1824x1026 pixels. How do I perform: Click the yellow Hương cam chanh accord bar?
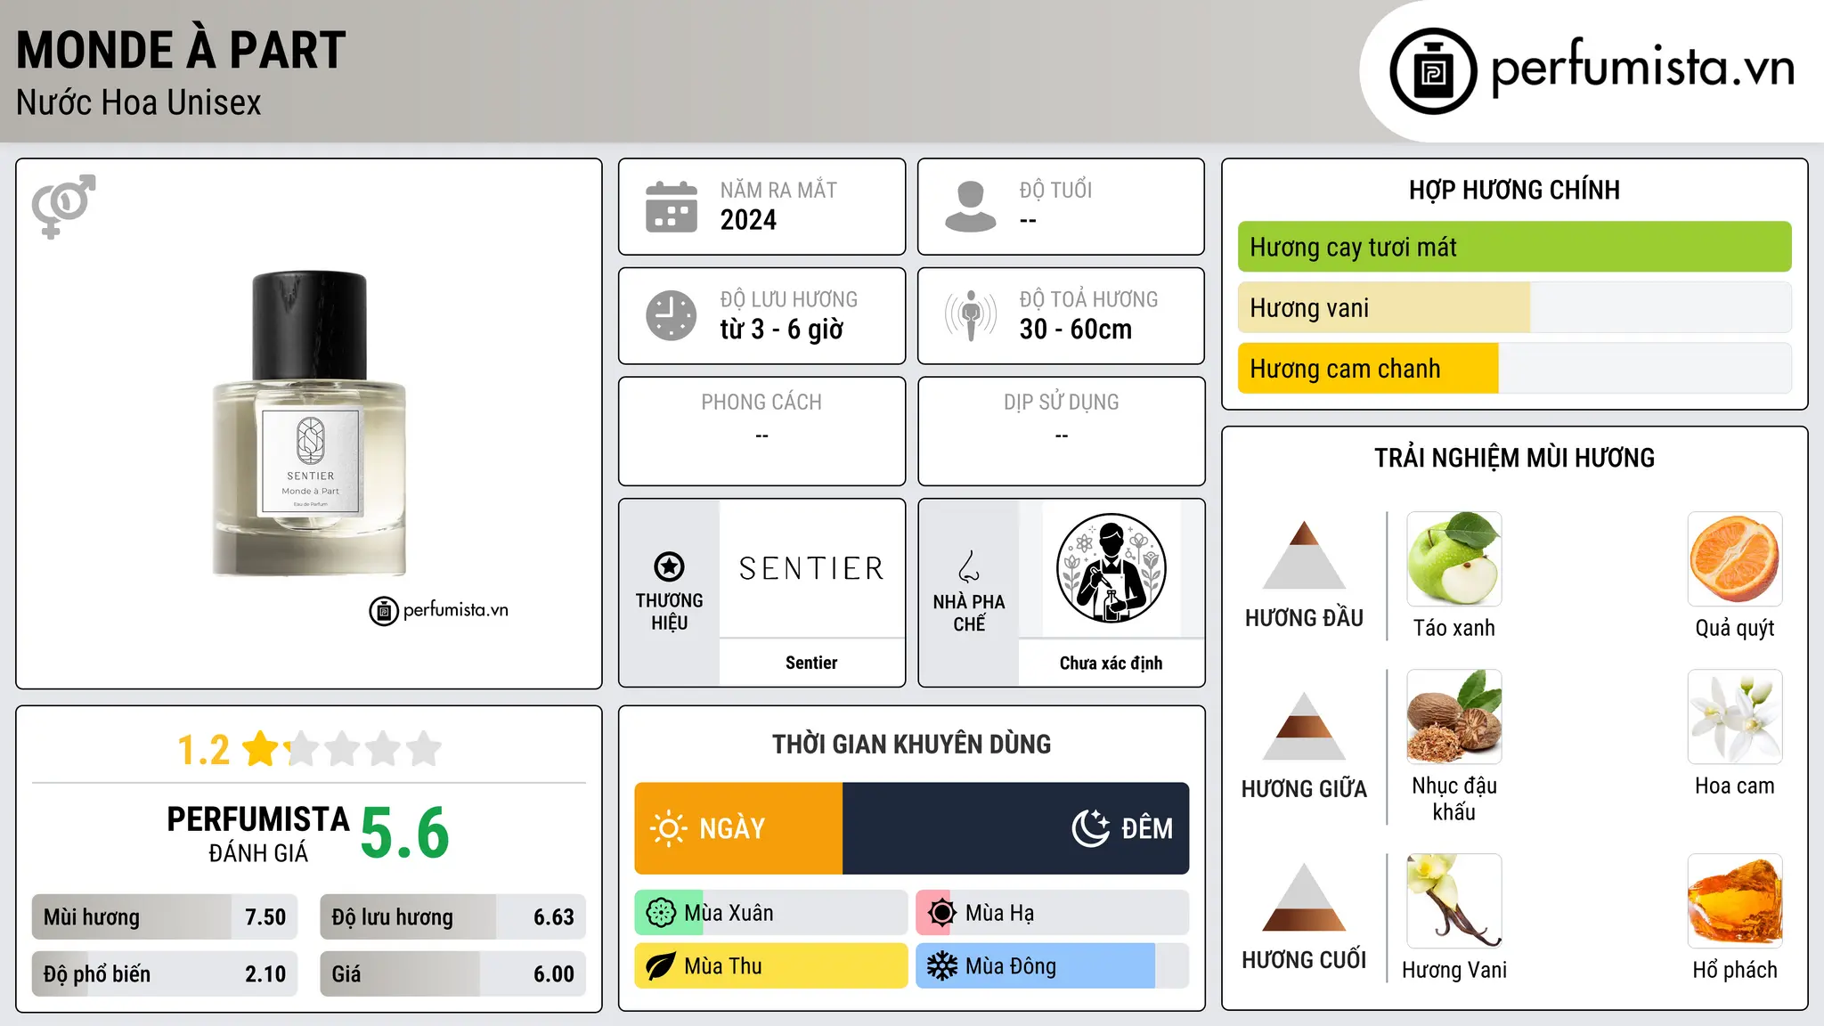point(1514,368)
